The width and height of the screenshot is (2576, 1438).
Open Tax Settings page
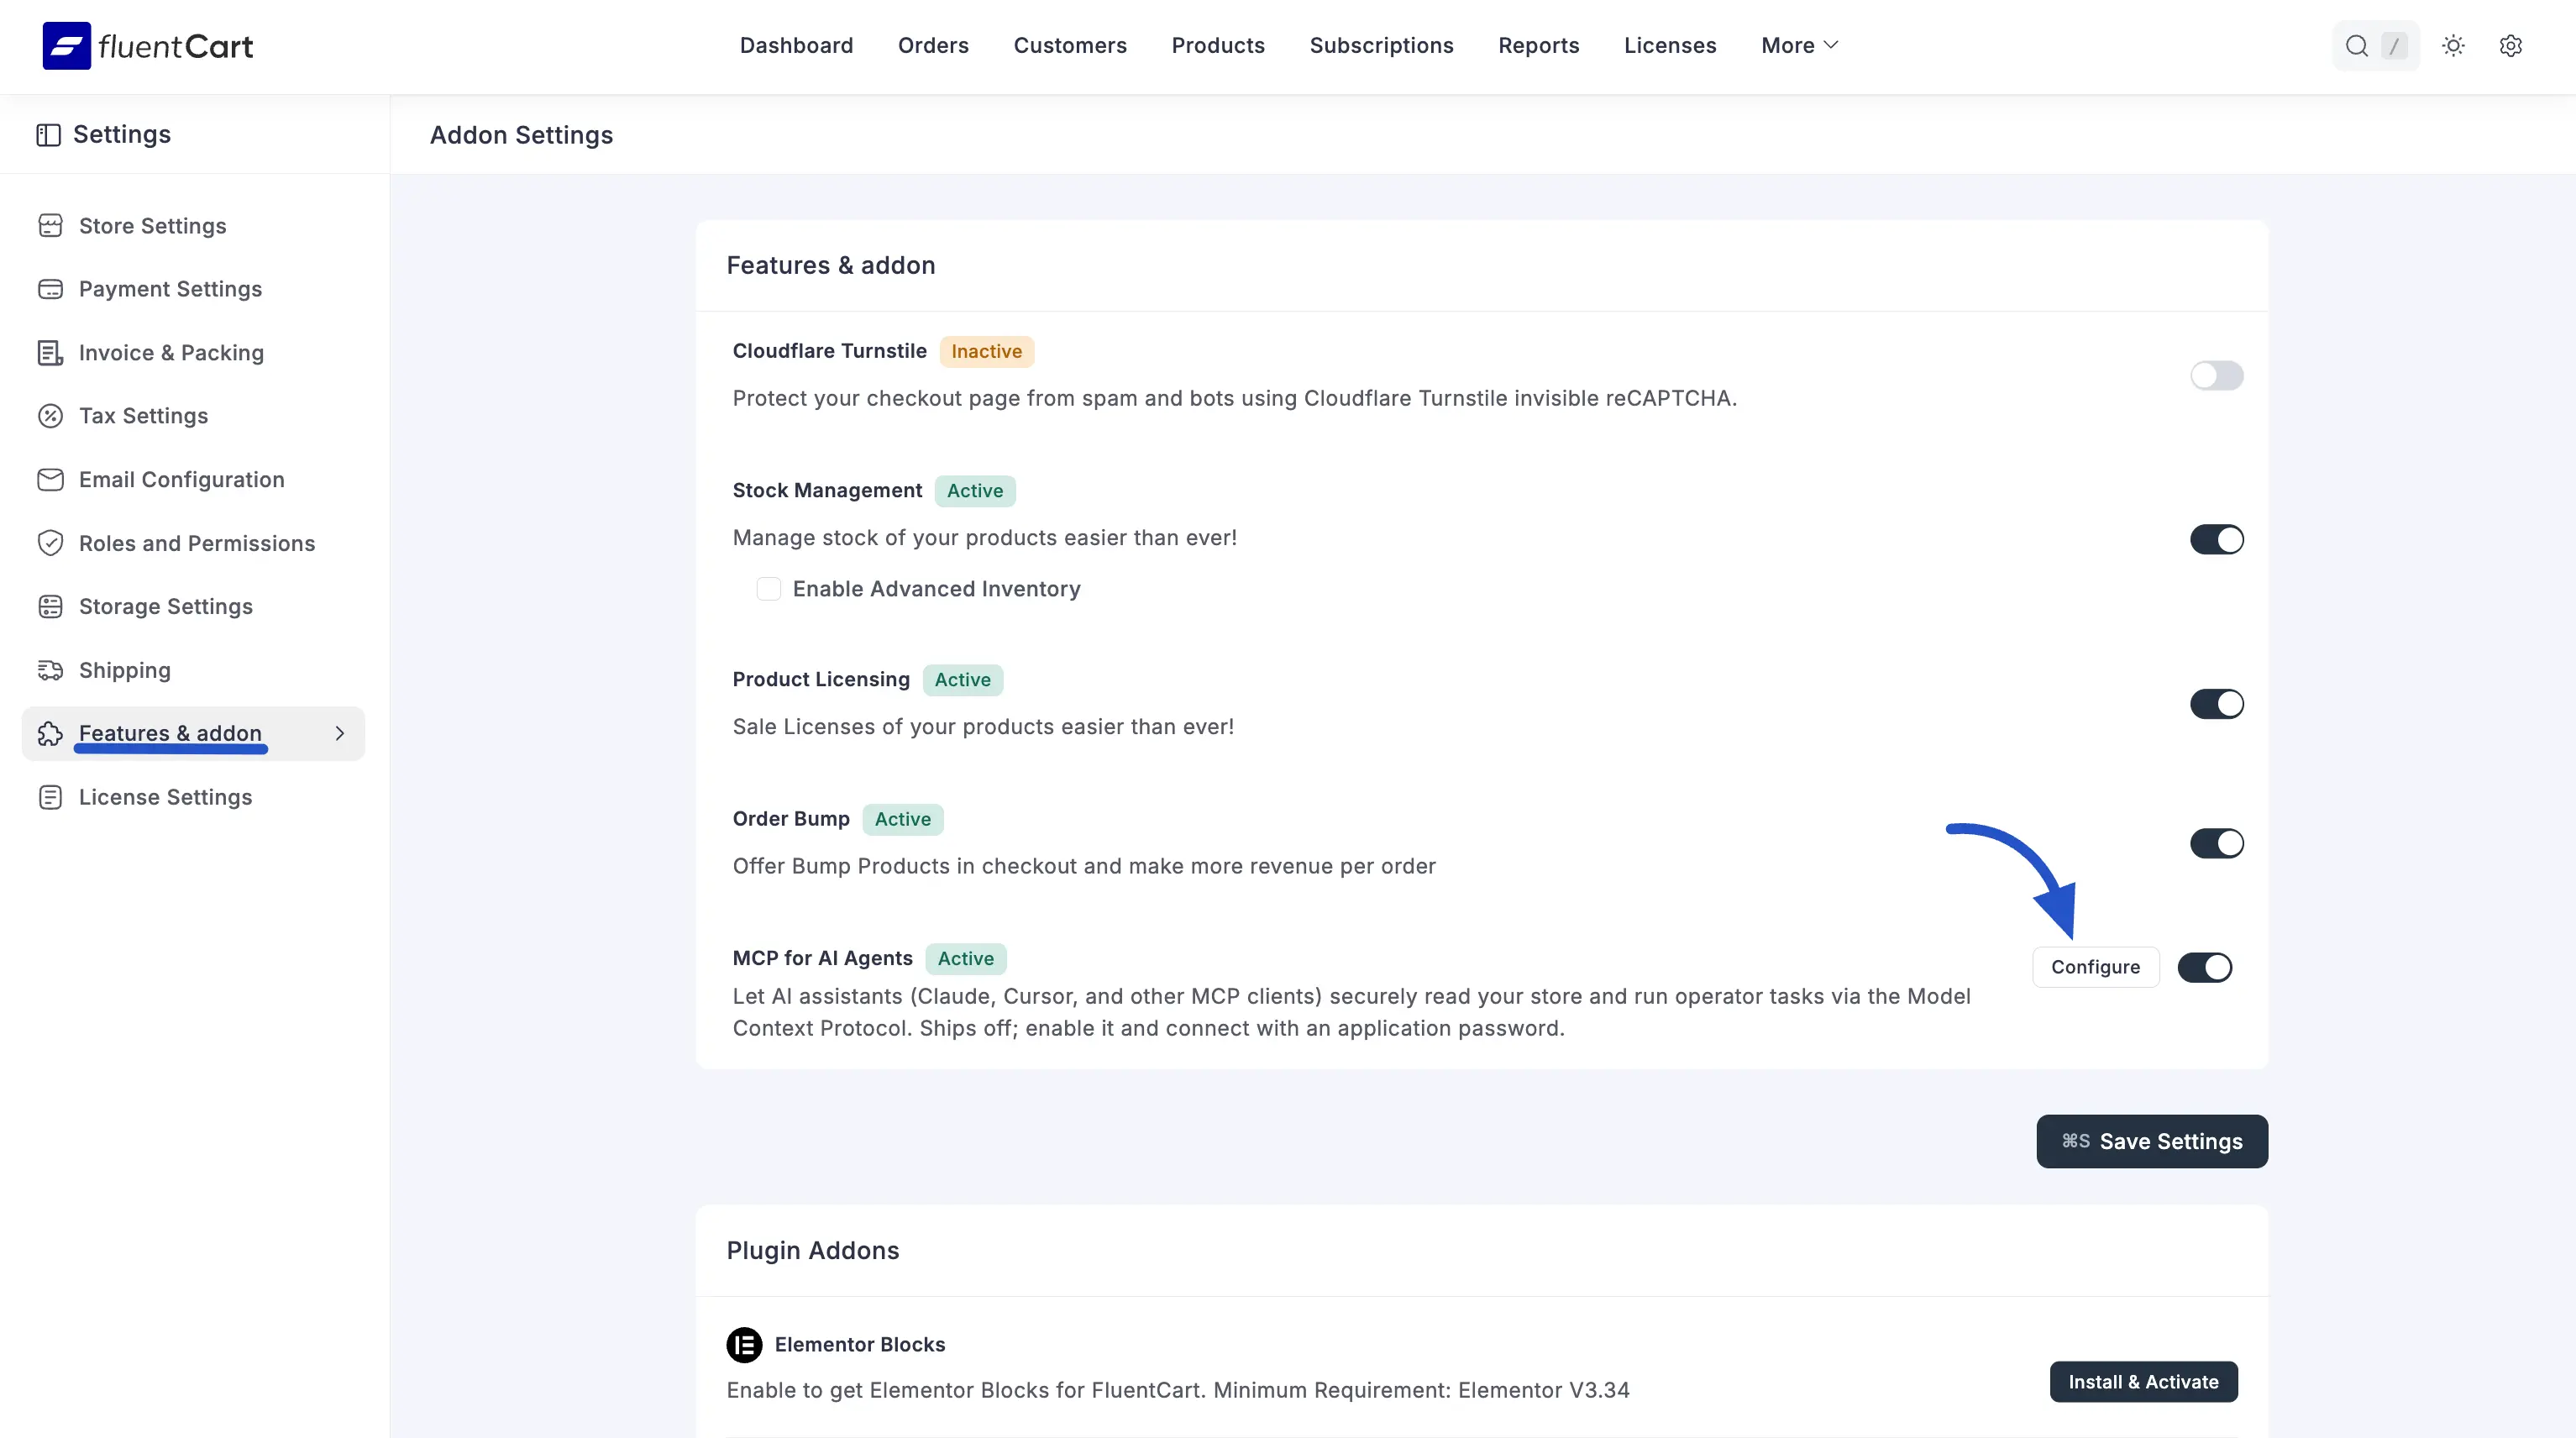click(143, 416)
